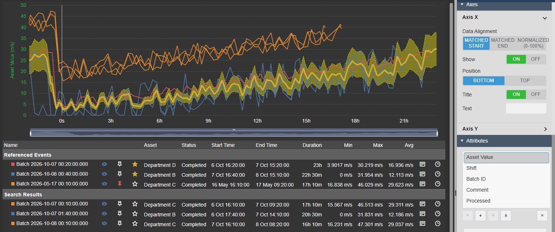The image size is (555, 232).
Task: Toggle visibility of Batch 2026-10-08 00:40:00.000
Action: point(104,175)
